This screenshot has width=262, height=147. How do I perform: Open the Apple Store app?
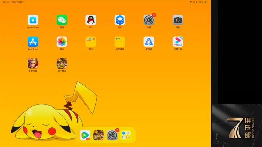point(33,20)
